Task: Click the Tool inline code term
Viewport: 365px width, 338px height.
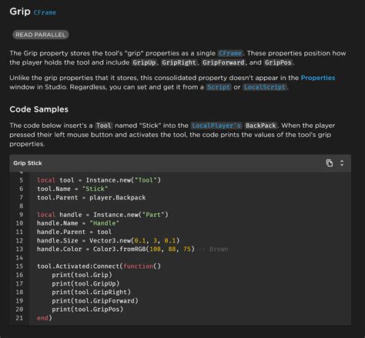Action: click(x=104, y=125)
